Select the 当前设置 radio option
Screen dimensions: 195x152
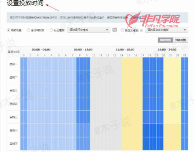pos(9,30)
